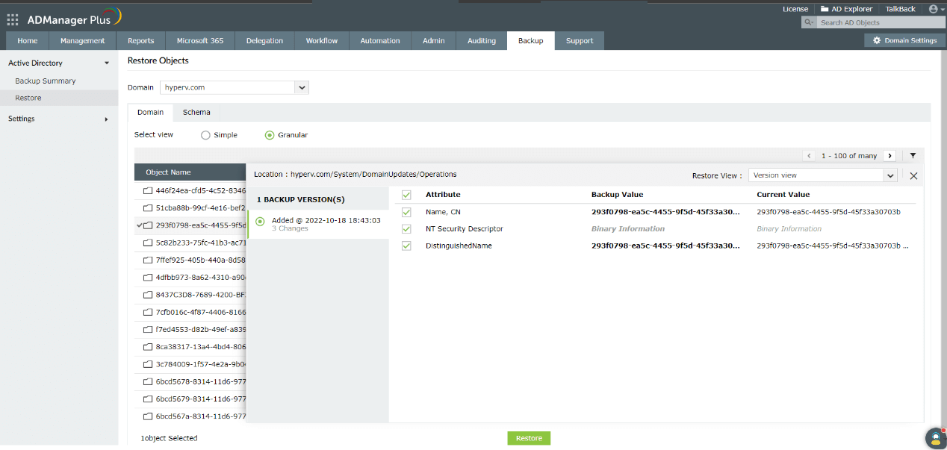The height and width of the screenshot is (450, 947).
Task: Open the Admin tab
Action: pos(434,41)
